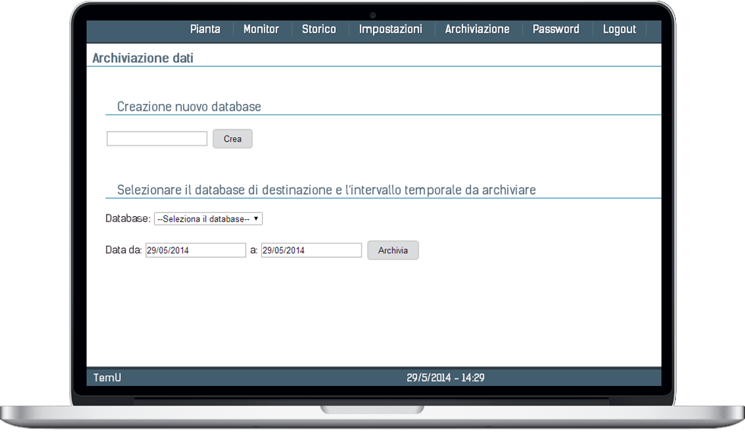Open the Password page
Image resolution: width=745 pixels, height=436 pixels.
click(x=556, y=29)
